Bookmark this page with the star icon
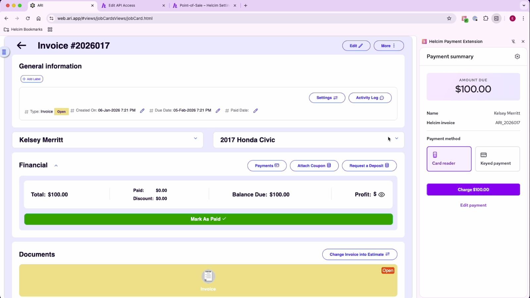 (449, 19)
